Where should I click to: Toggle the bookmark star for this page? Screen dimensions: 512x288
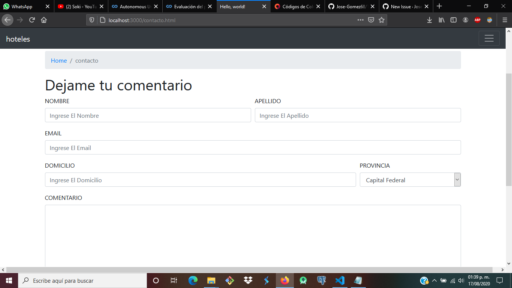[x=382, y=20]
